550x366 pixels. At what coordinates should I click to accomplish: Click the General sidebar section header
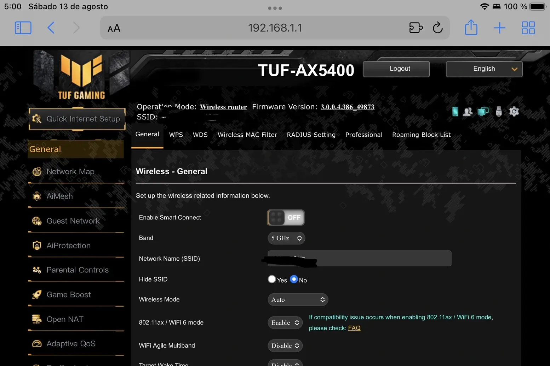76,149
